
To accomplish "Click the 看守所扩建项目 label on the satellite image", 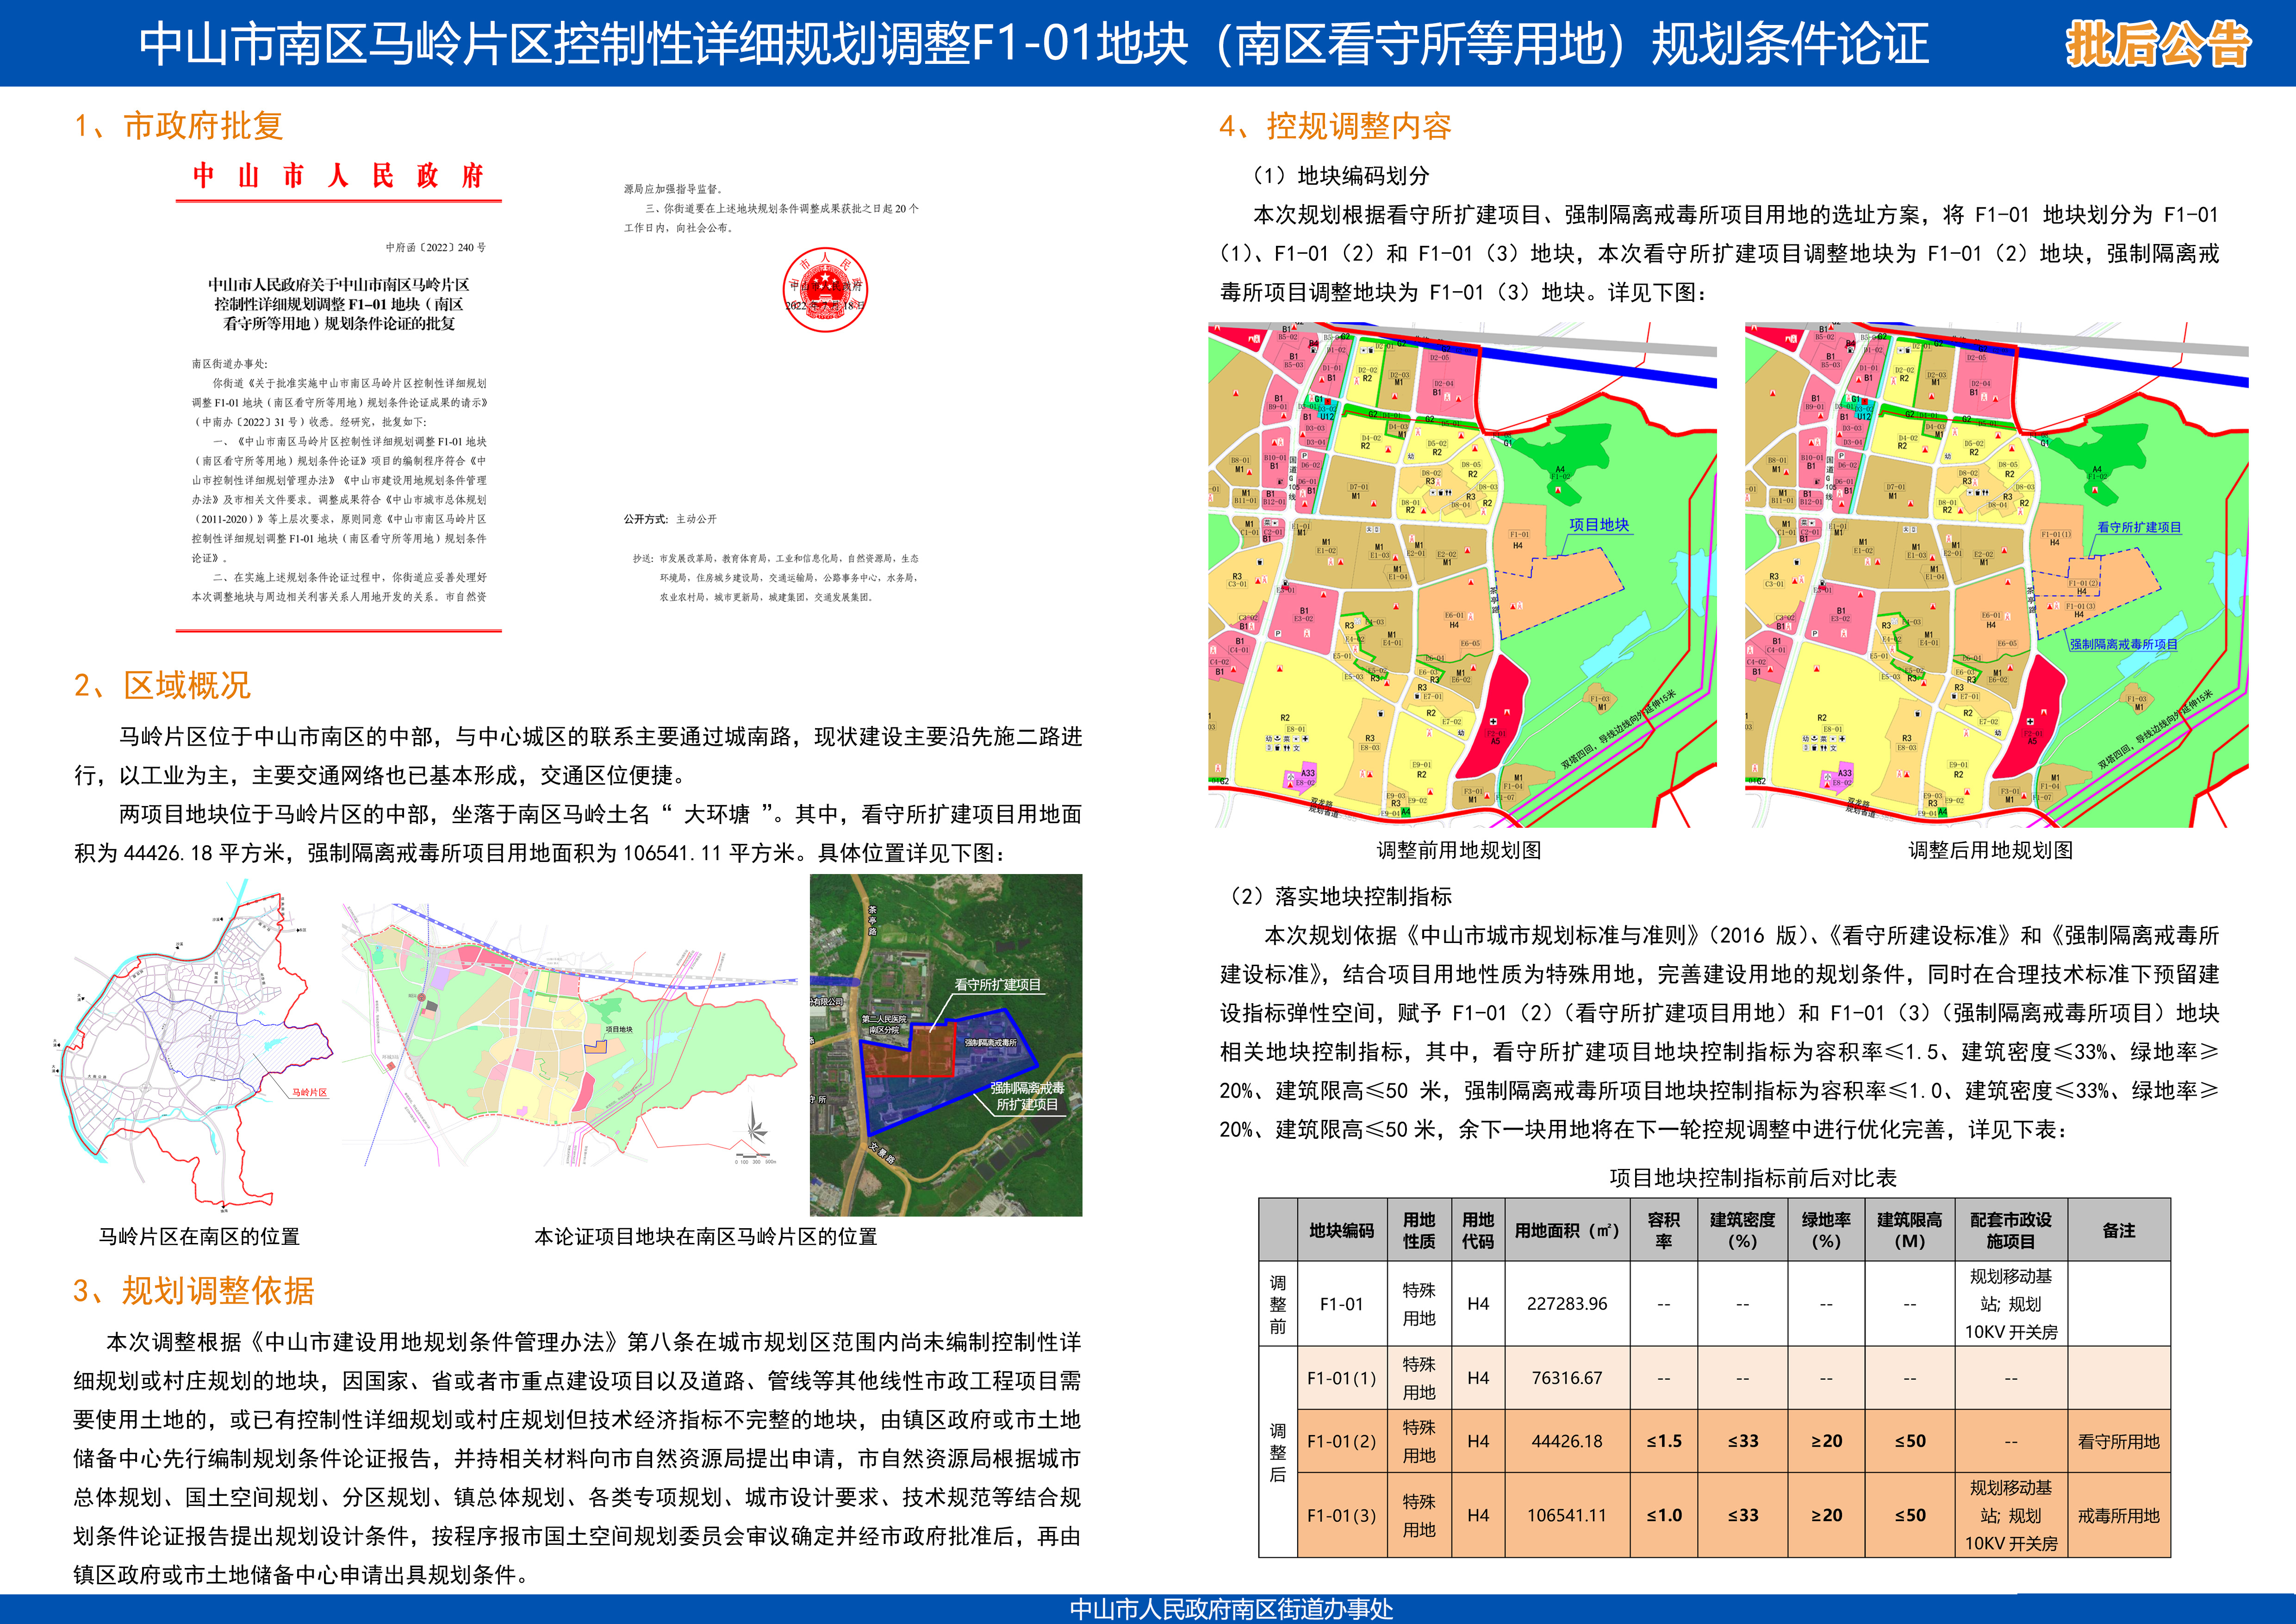I will click(x=997, y=985).
